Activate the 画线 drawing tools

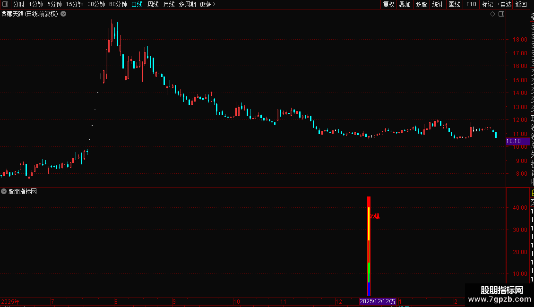[x=454, y=4]
